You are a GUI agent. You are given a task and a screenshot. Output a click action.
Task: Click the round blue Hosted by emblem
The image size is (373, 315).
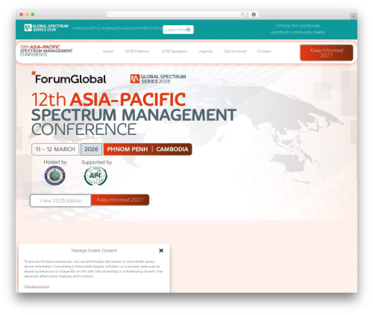[55, 176]
